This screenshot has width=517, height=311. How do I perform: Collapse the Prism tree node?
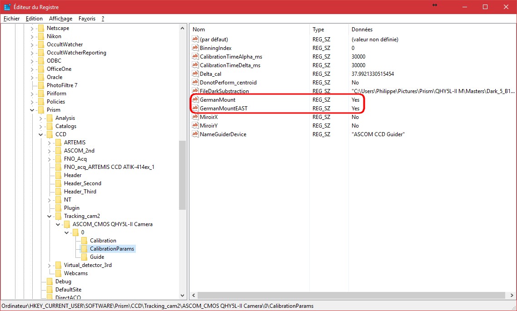point(32,110)
